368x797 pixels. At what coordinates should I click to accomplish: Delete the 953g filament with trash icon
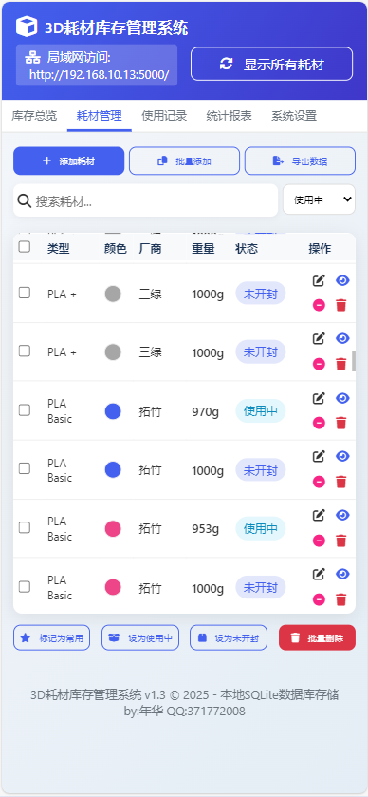(x=341, y=541)
